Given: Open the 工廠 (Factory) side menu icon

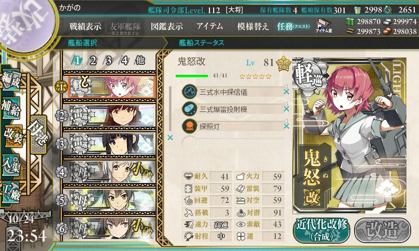Looking at the screenshot, I should click(x=11, y=192).
